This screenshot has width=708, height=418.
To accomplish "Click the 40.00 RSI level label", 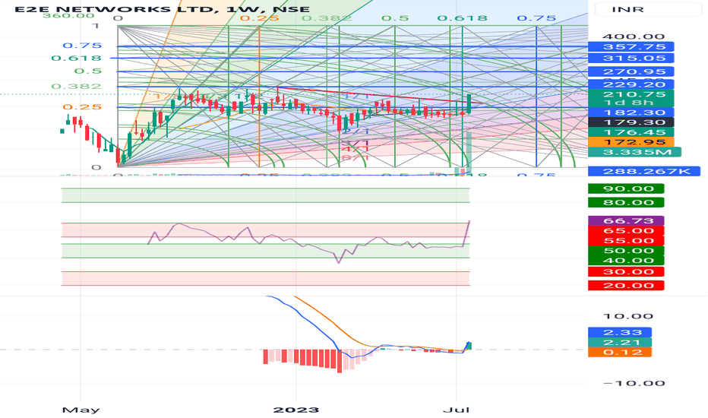I will pyautogui.click(x=626, y=261).
